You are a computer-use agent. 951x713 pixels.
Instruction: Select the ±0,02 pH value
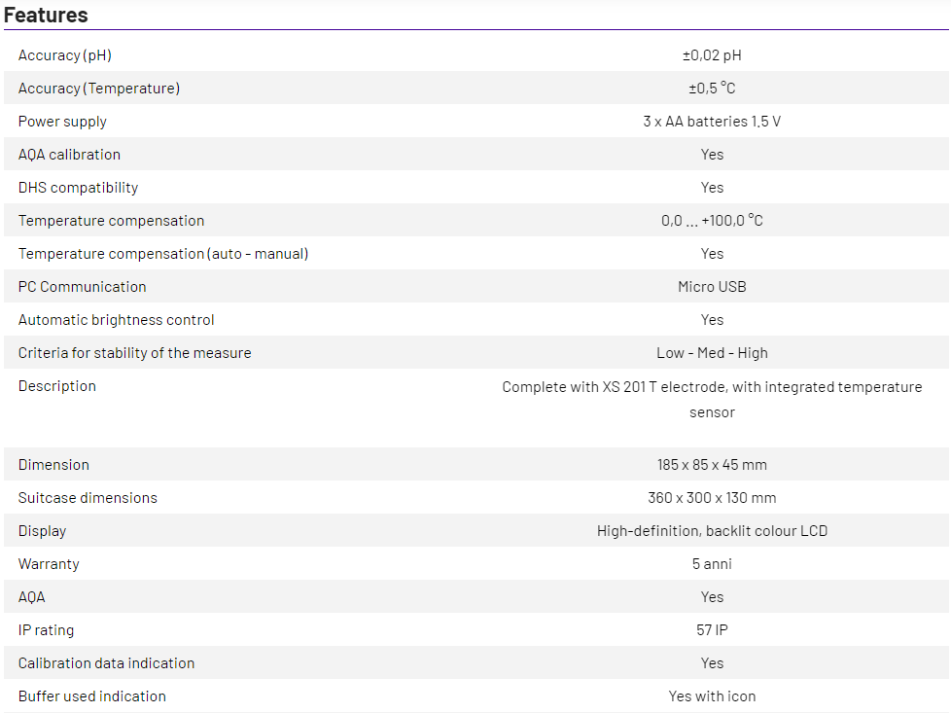(x=712, y=55)
